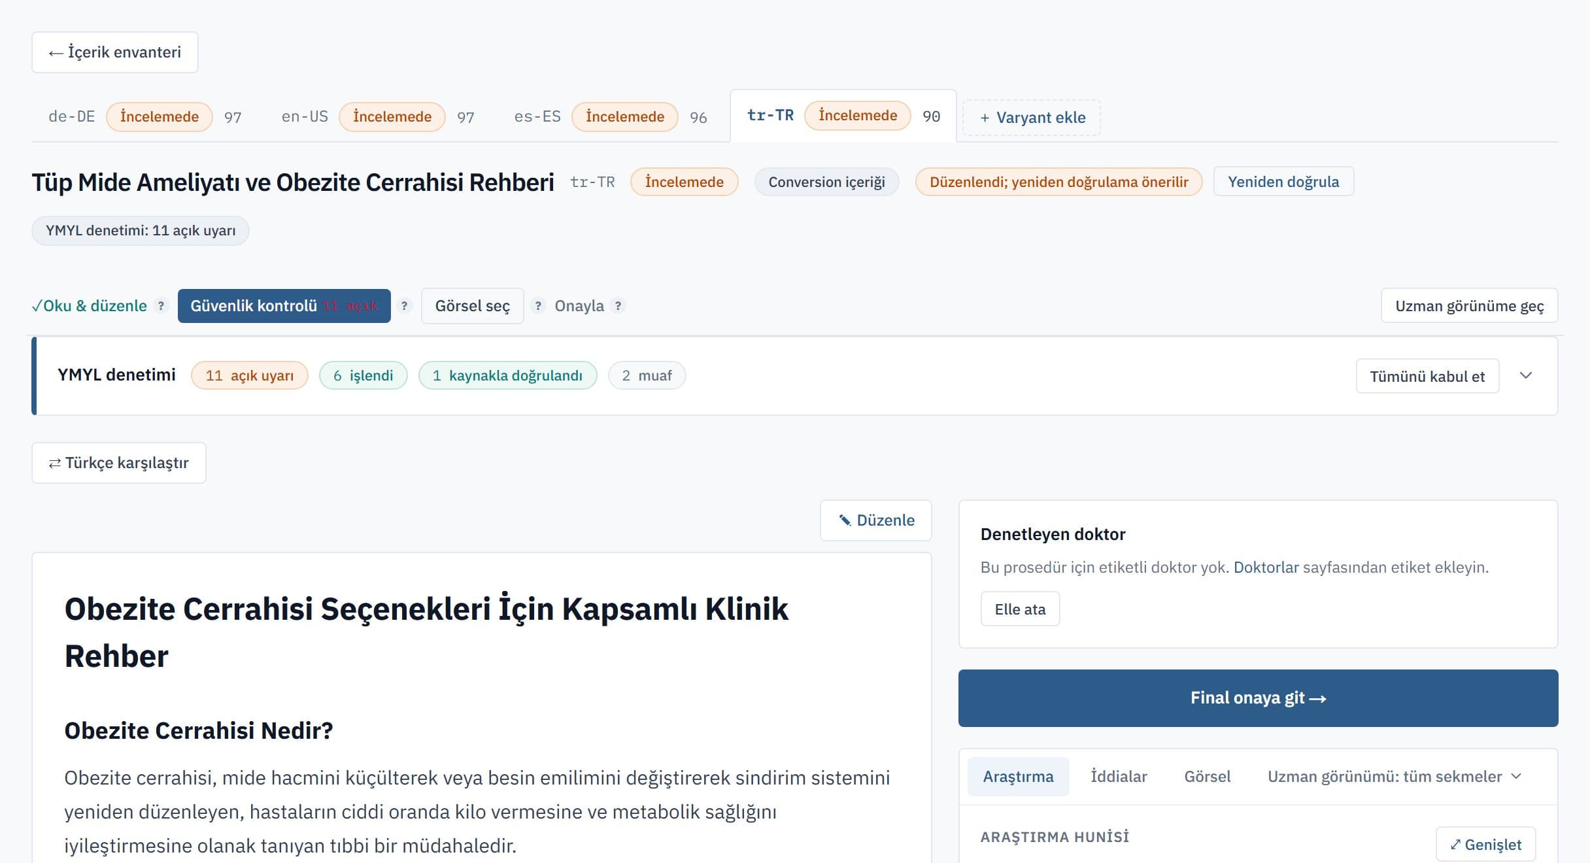This screenshot has width=1590, height=863.
Task: Click the ARAŞTIRMA HUNİSİ label
Action: point(1055,838)
